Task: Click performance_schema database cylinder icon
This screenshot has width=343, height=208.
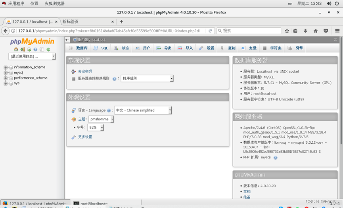Action: (11, 78)
